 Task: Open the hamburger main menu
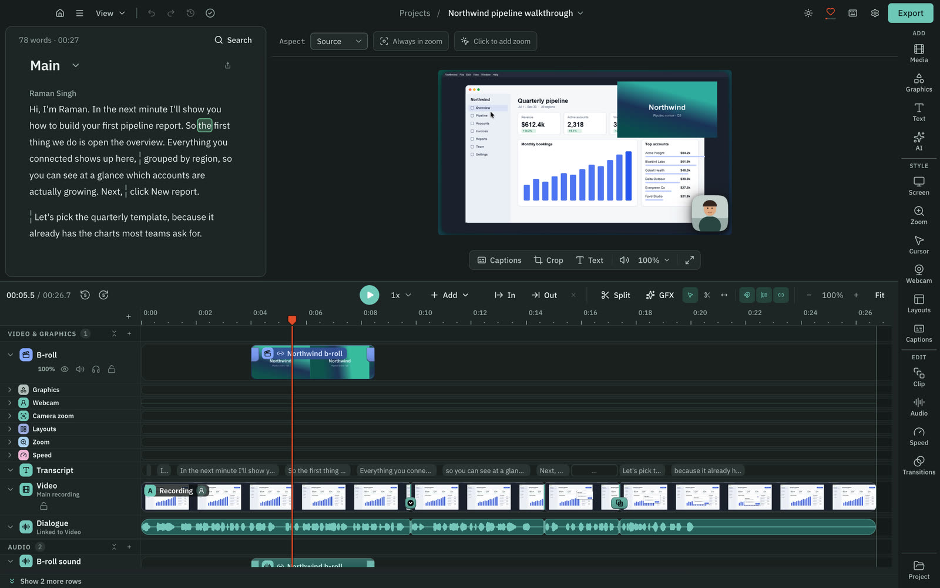pos(79,13)
